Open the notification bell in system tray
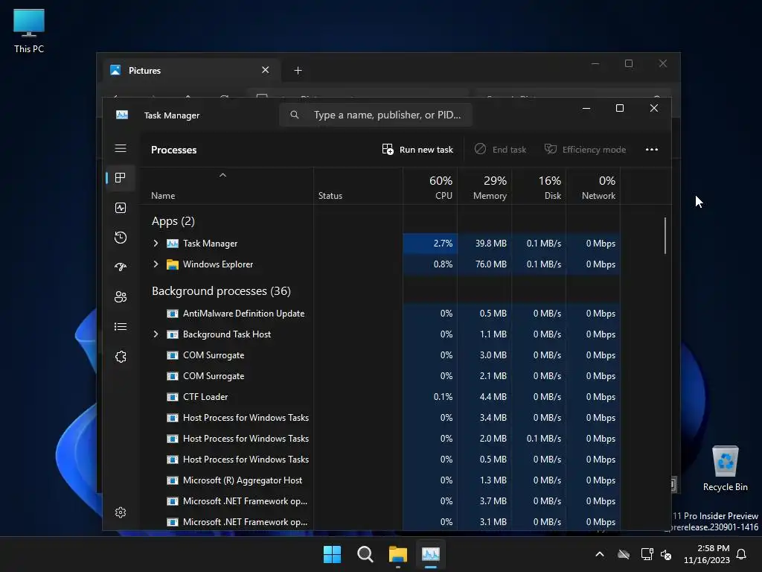 [x=741, y=554]
